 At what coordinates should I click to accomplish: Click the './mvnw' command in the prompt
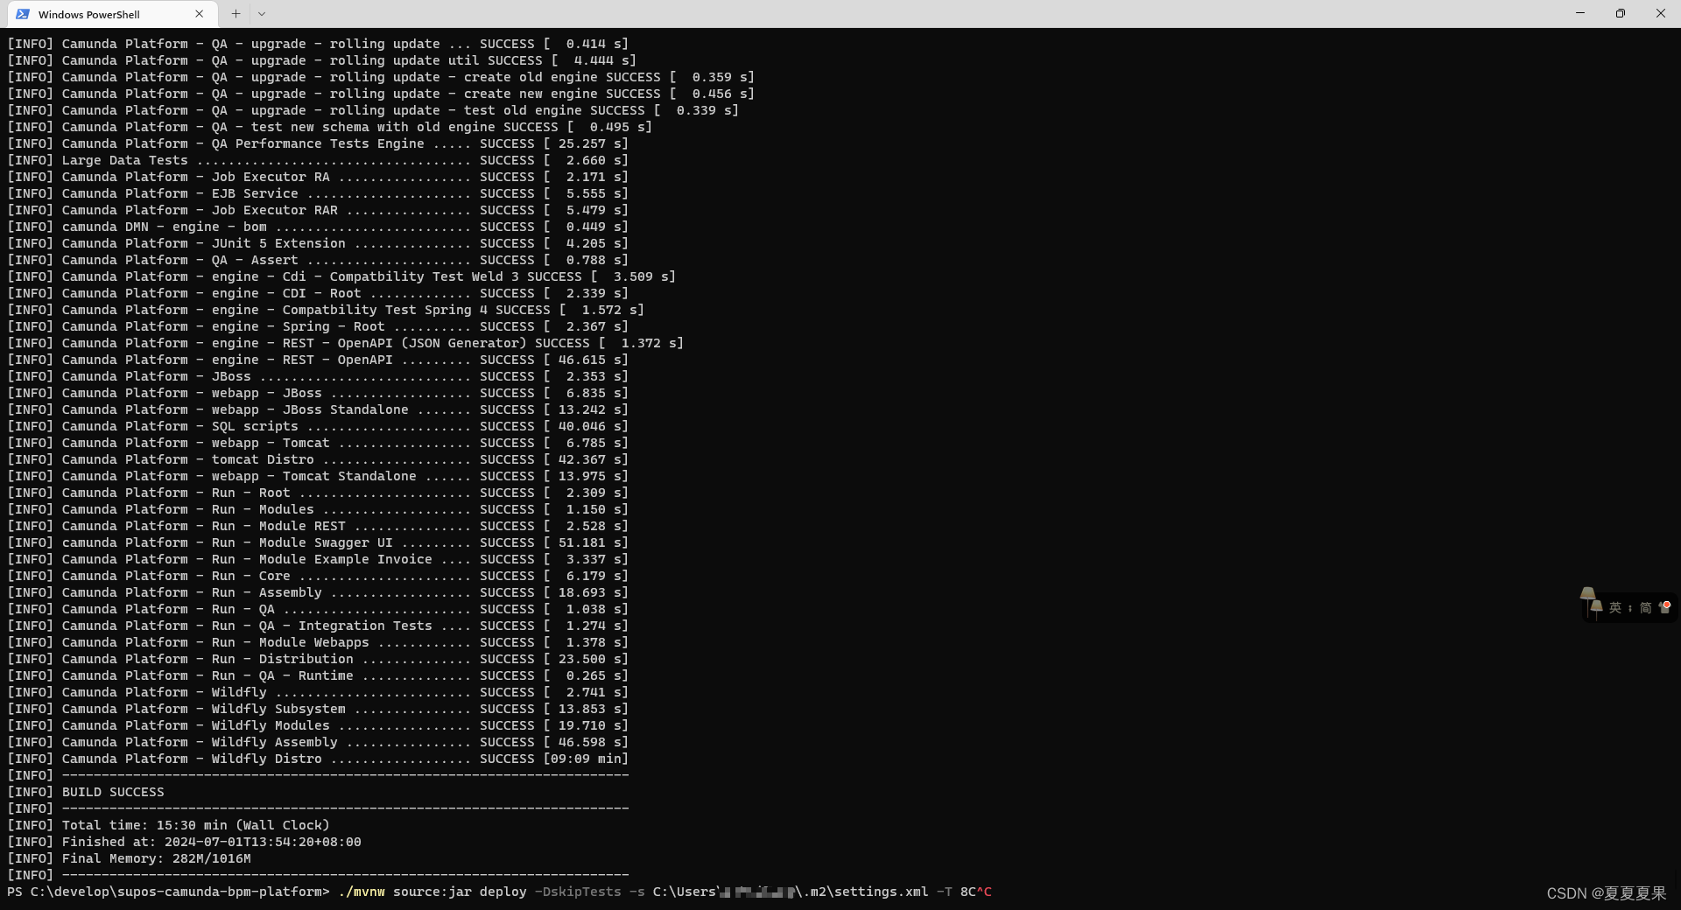coord(361,892)
